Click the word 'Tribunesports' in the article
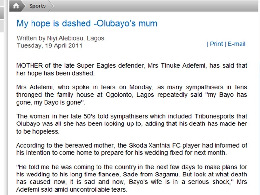Screen dimensions: 260x195 (202, 116)
